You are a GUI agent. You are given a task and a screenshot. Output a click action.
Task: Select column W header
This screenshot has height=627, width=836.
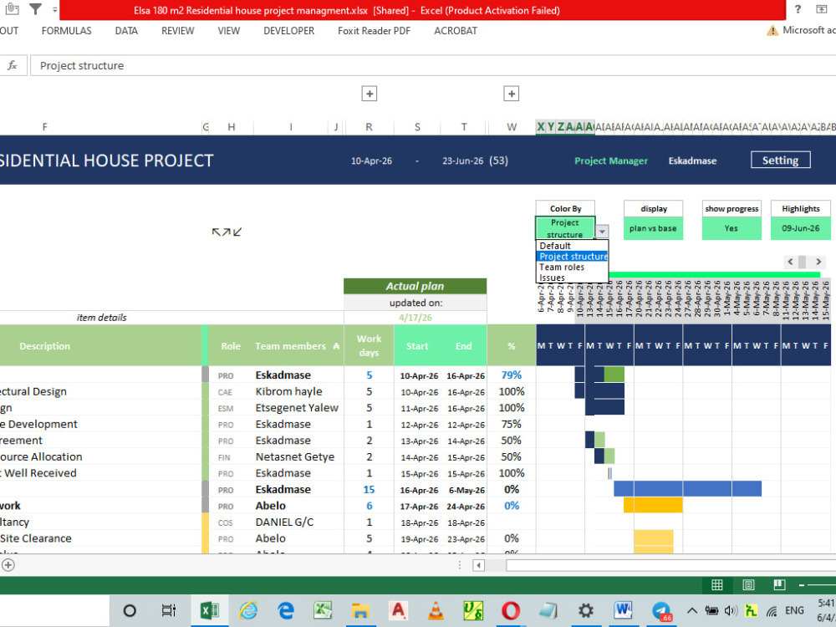512,127
